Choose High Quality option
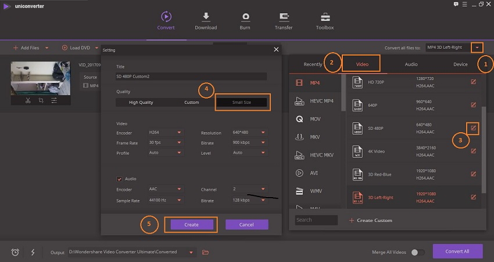This screenshot has width=494, height=262. click(x=141, y=103)
